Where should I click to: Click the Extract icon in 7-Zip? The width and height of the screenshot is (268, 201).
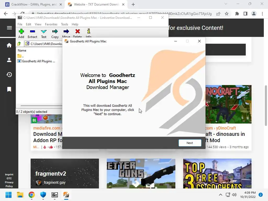pos(32,31)
